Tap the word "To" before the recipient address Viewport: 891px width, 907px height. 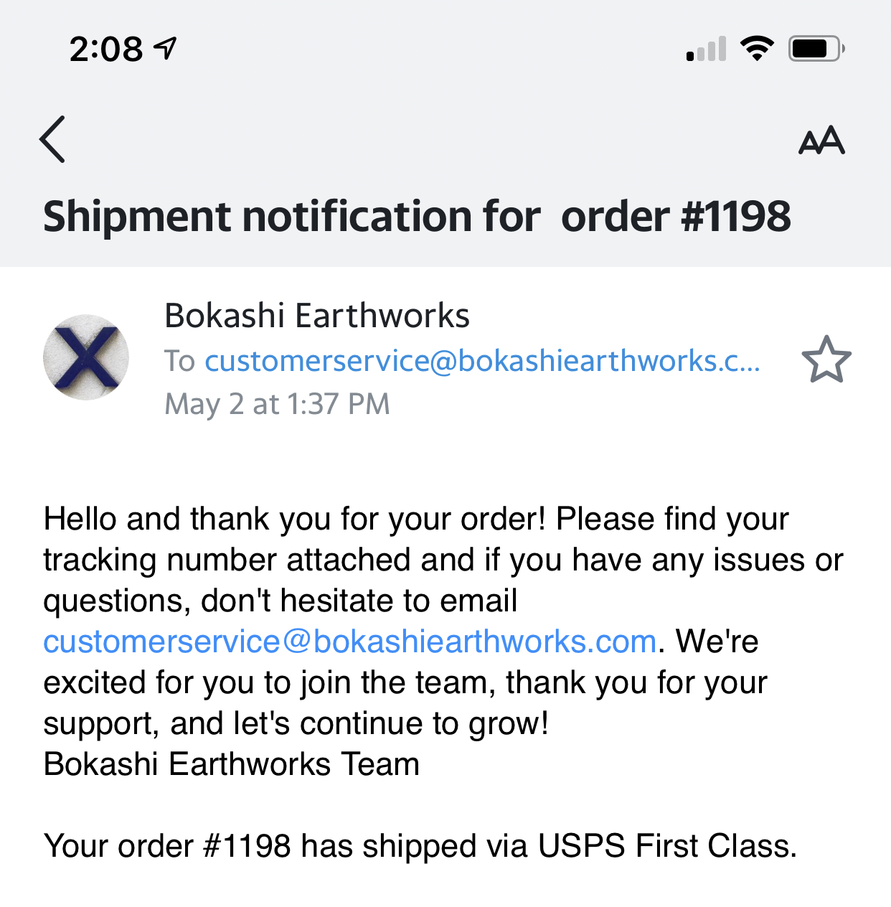click(179, 360)
